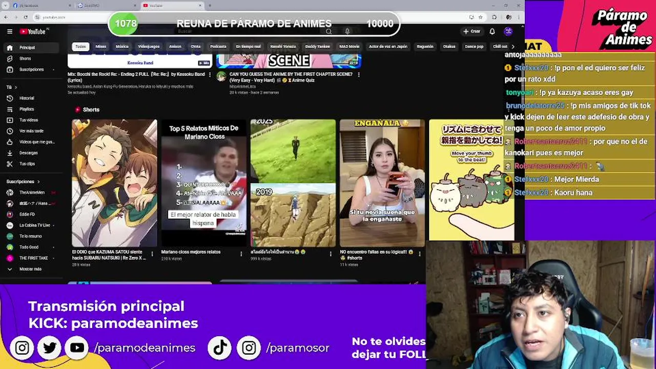The image size is (656, 369).
Task: Open options for Kazuma Satou short
Action: click(152, 254)
